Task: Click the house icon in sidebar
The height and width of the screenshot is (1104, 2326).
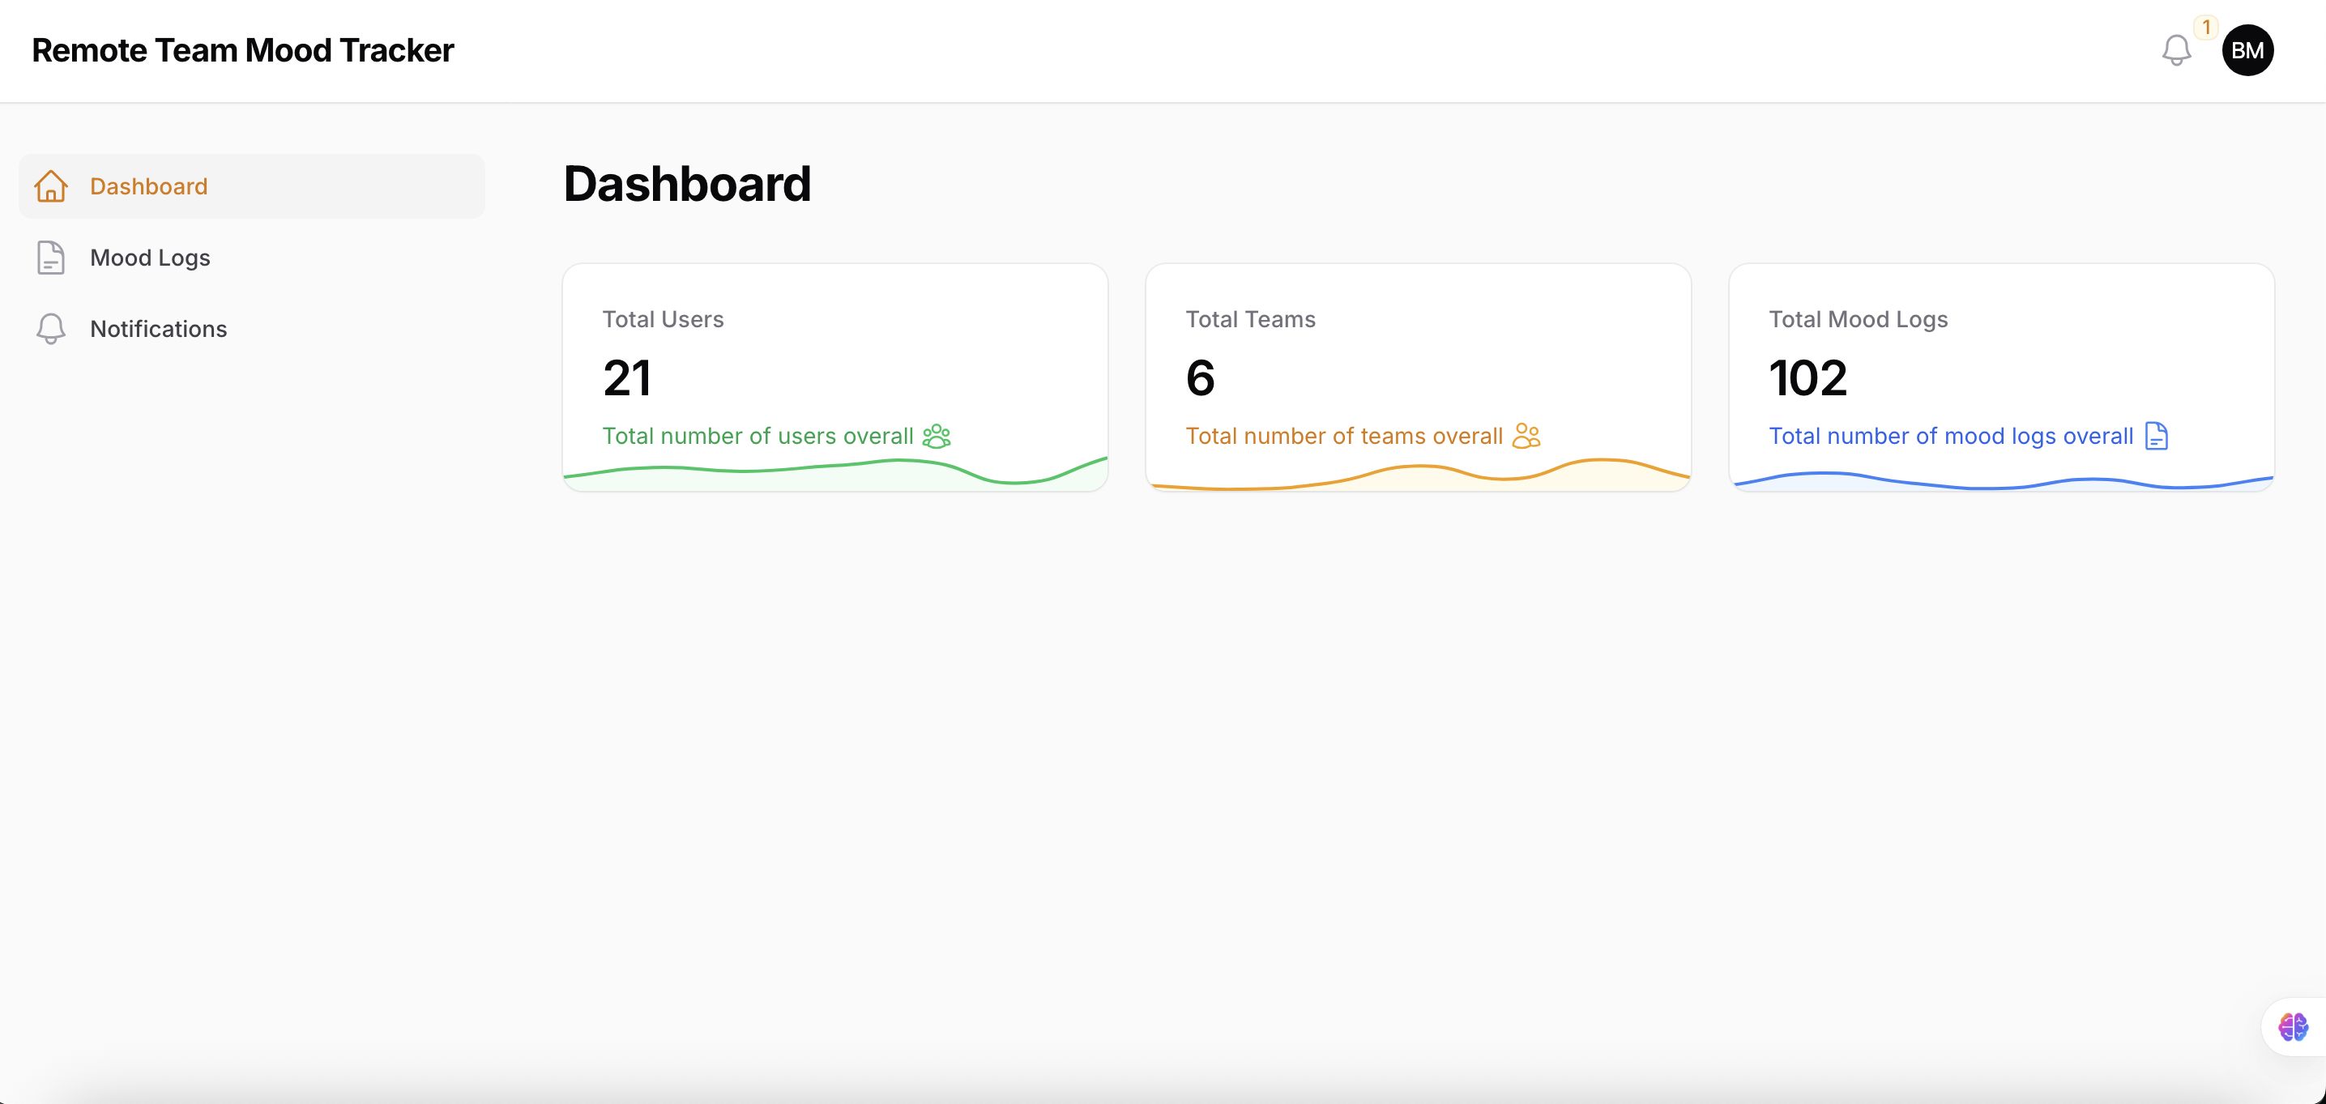Action: click(50, 186)
